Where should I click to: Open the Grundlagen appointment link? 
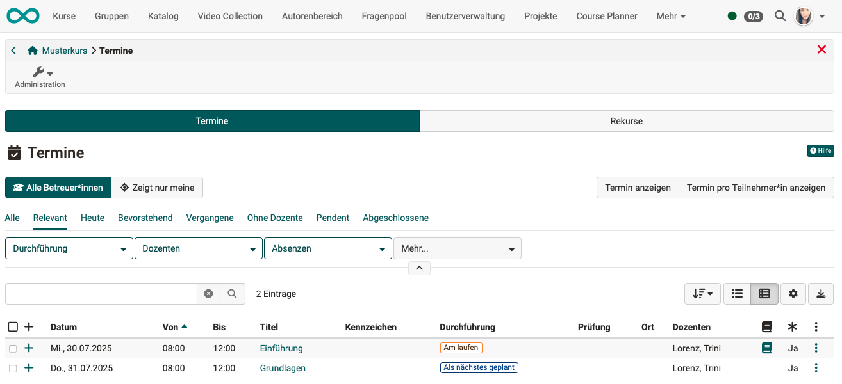(282, 367)
